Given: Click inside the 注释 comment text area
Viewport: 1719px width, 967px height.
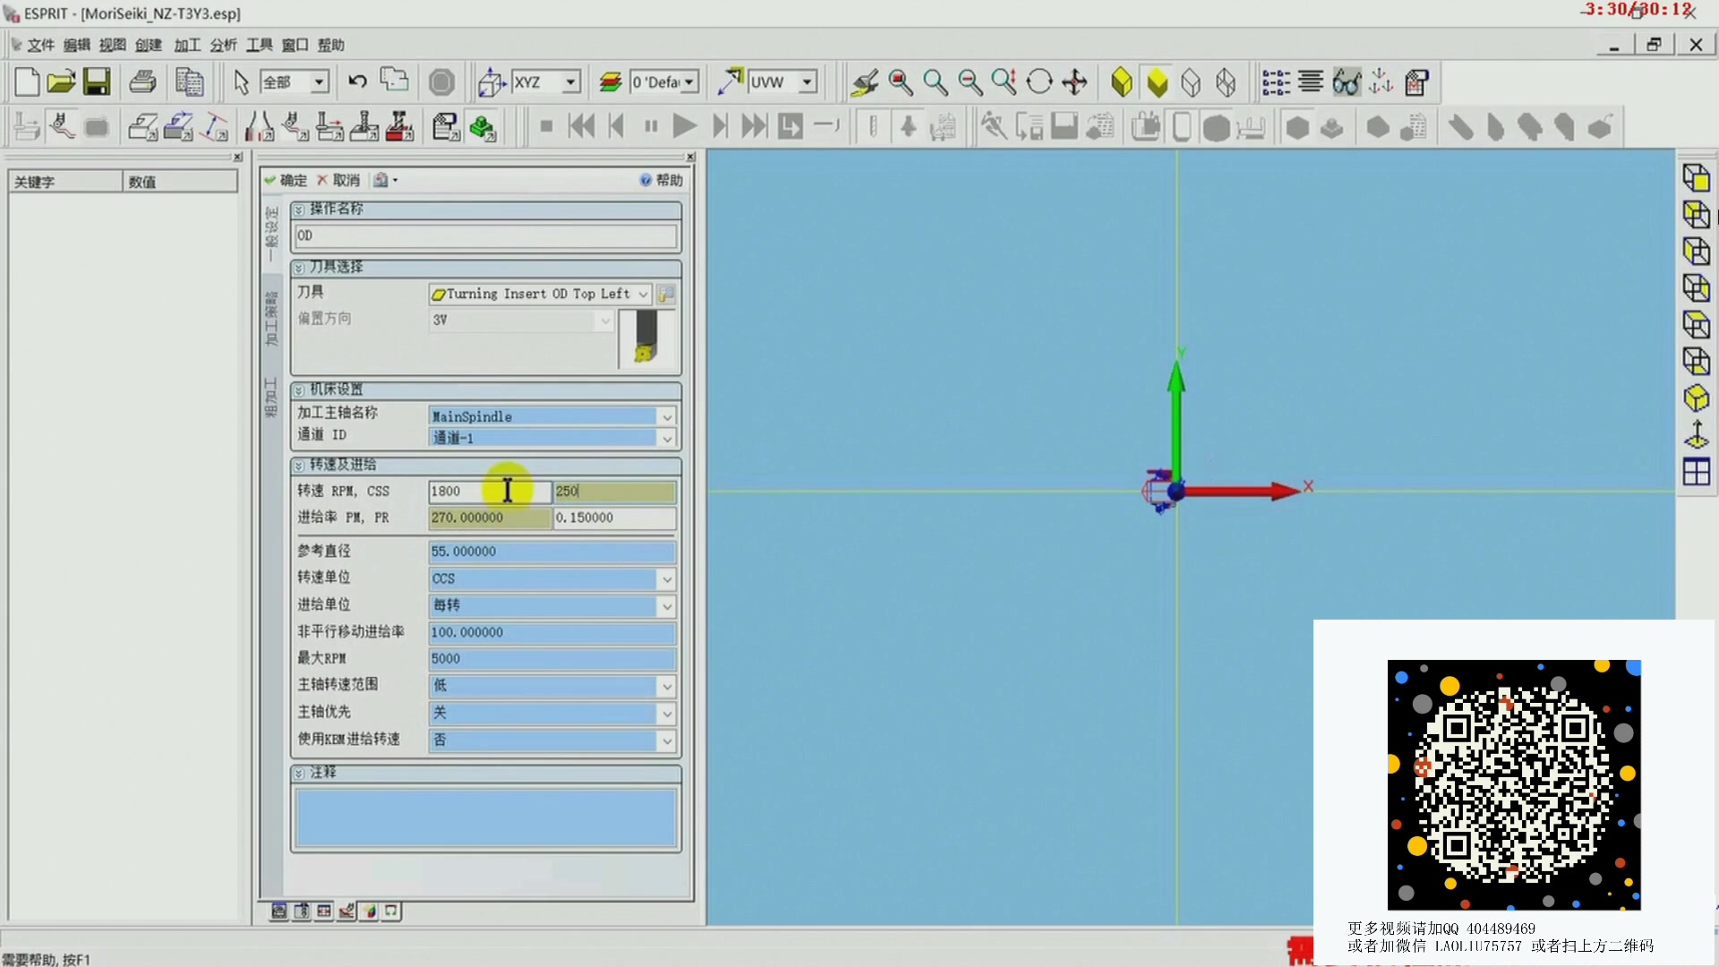Looking at the screenshot, I should [x=485, y=817].
